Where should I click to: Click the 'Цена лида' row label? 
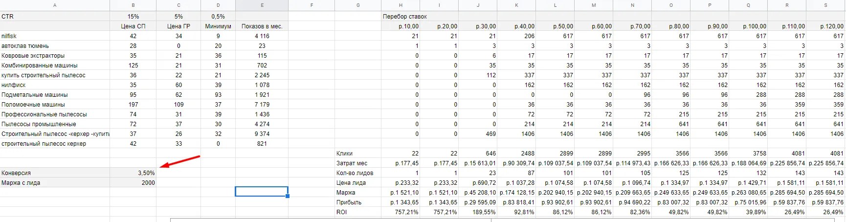tap(358, 182)
